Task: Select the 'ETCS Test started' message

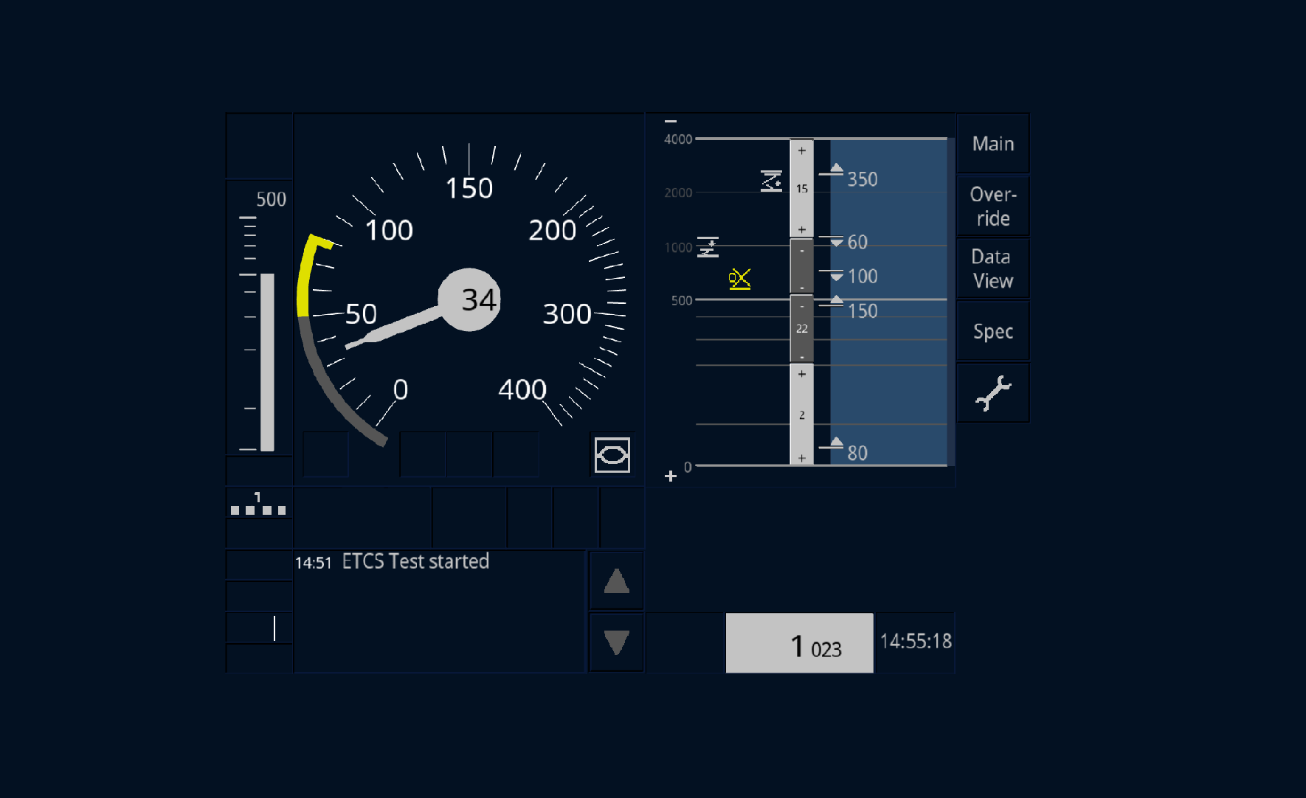Action: (415, 562)
